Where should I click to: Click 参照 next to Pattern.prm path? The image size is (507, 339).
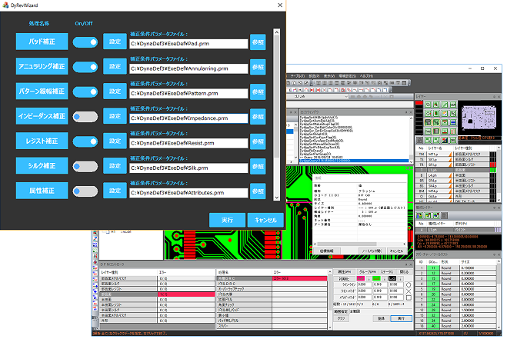pos(259,92)
